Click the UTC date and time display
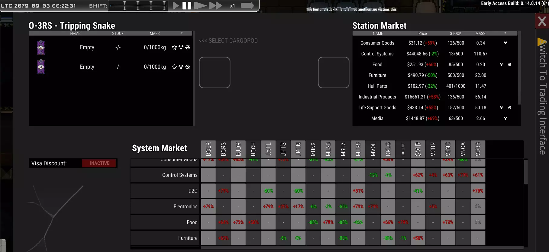 [38, 6]
